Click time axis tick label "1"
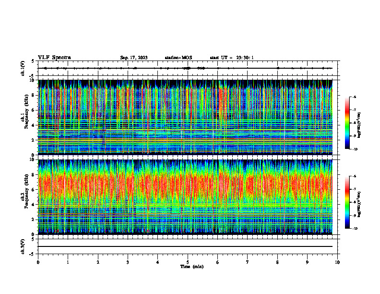 (x=68, y=262)
